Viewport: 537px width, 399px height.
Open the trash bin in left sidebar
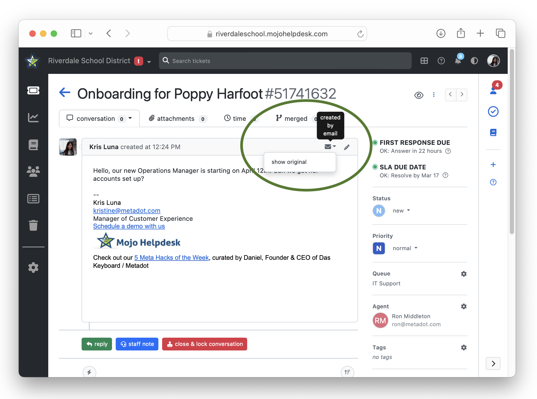[33, 225]
